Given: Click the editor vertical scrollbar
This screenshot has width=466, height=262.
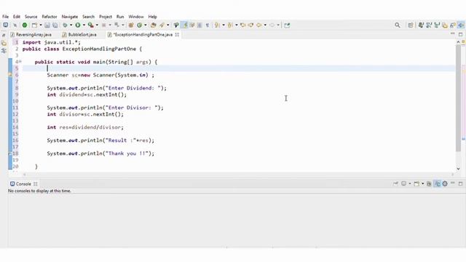Looking at the screenshot, I should click(458, 98).
